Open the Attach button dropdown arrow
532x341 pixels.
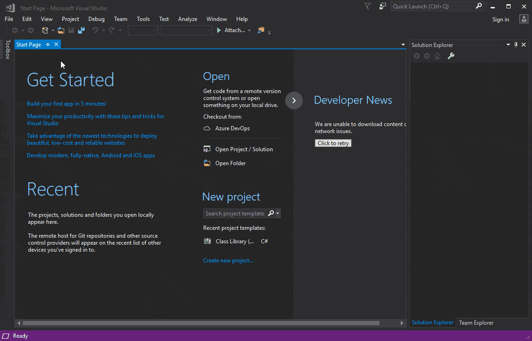tap(249, 31)
